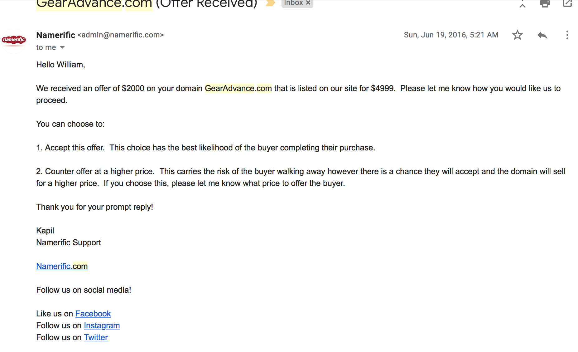Image resolution: width=578 pixels, height=352 pixels.
Task: Click the GearAdvance.com subject title
Action: click(x=94, y=4)
